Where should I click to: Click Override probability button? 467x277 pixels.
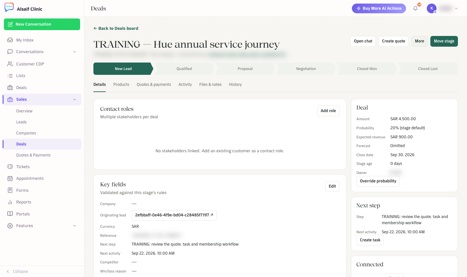(378, 181)
